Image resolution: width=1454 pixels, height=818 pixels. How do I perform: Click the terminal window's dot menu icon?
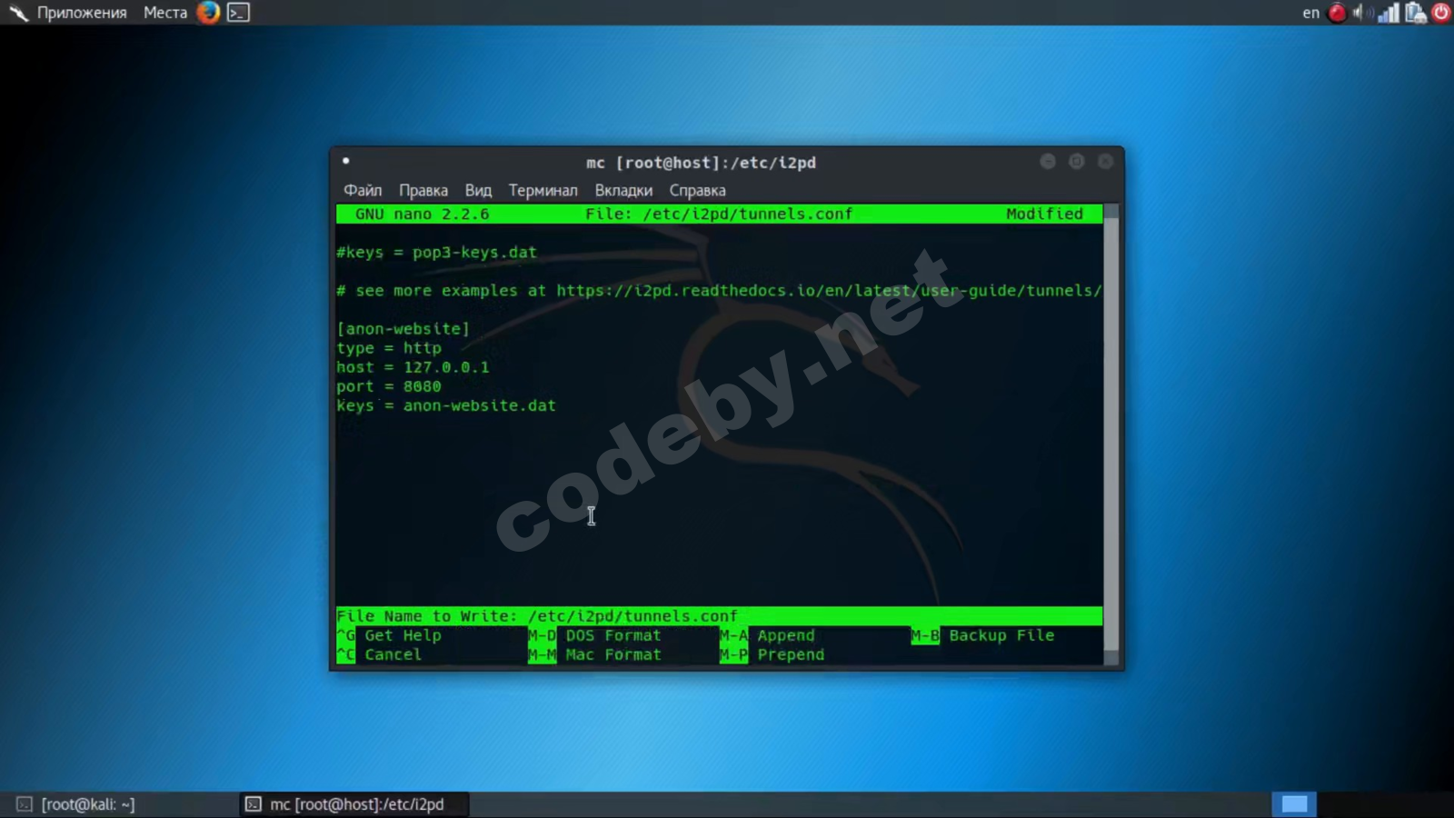[345, 161]
